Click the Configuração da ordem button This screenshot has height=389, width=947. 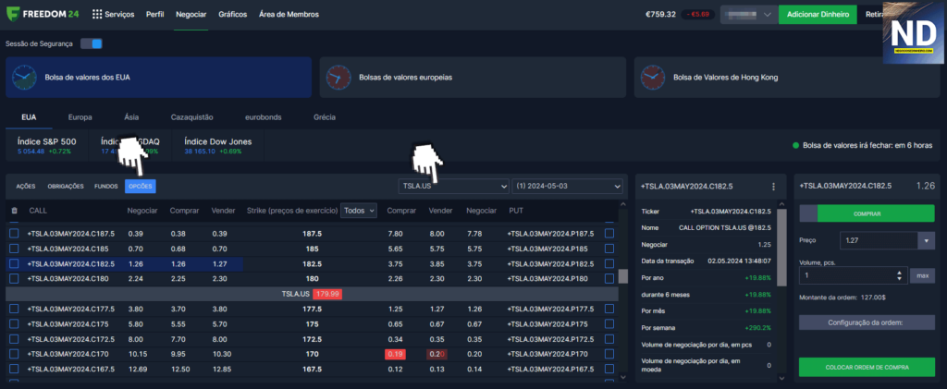[x=867, y=322]
